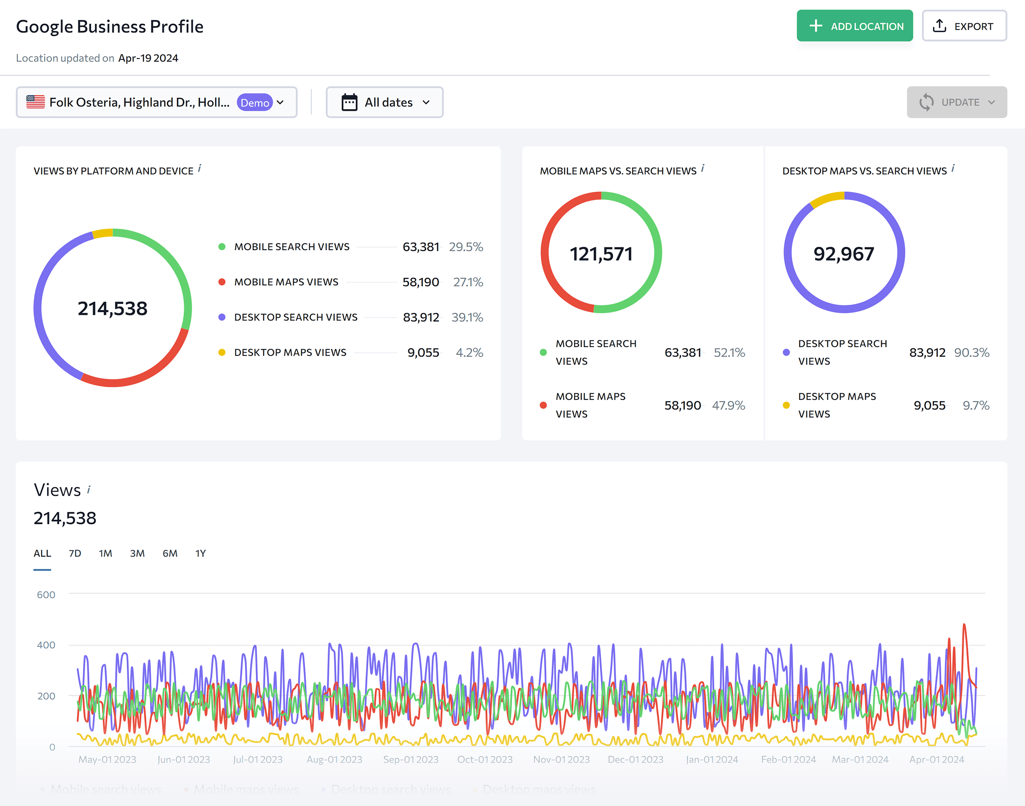Toggle Desktop maps views series in chart legend

[539, 789]
